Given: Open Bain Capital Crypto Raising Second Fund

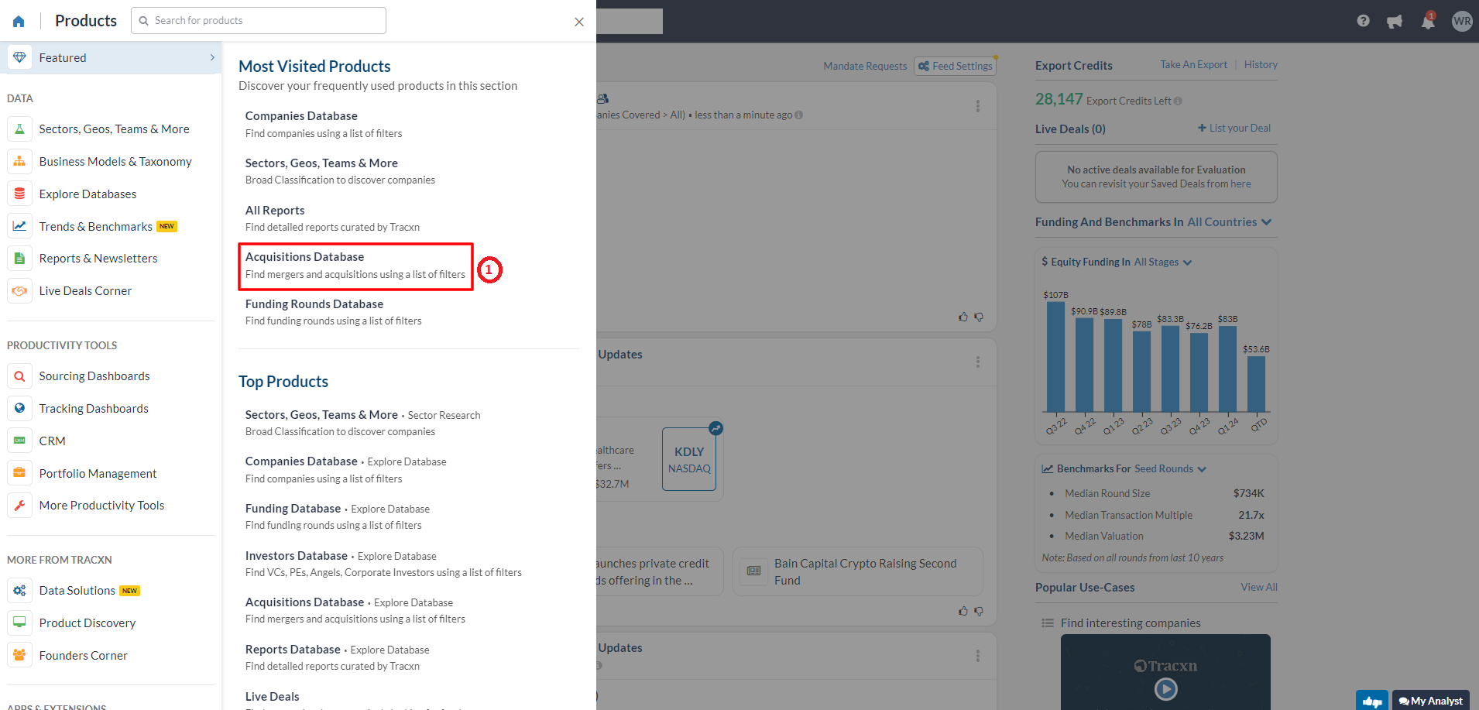Looking at the screenshot, I should click(858, 571).
